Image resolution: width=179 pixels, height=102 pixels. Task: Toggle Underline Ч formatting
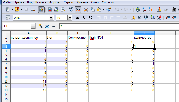pos(90,18)
